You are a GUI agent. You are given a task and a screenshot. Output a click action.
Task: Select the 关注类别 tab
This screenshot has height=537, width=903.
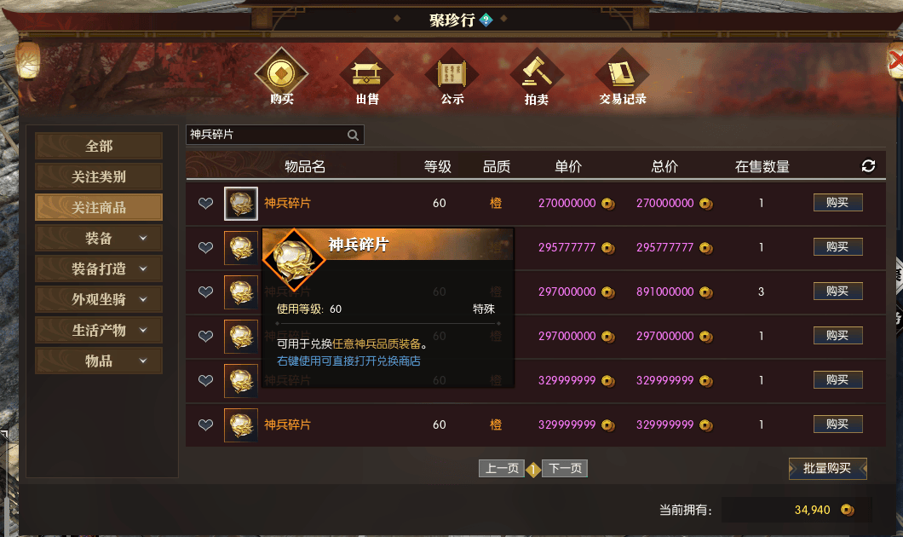pyautogui.click(x=99, y=176)
